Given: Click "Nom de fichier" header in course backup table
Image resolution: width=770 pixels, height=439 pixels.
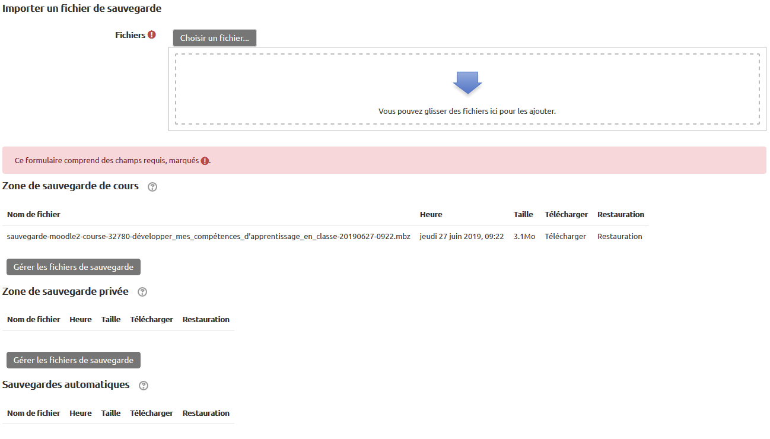Looking at the screenshot, I should (x=33, y=214).
